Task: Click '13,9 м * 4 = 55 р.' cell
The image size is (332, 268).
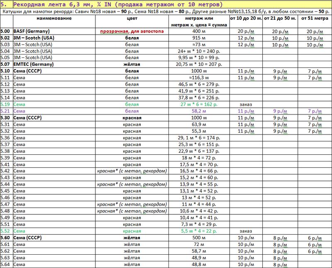Action: pos(199,184)
